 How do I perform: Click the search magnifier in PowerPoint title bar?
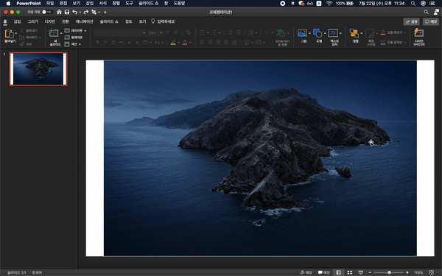(426, 12)
